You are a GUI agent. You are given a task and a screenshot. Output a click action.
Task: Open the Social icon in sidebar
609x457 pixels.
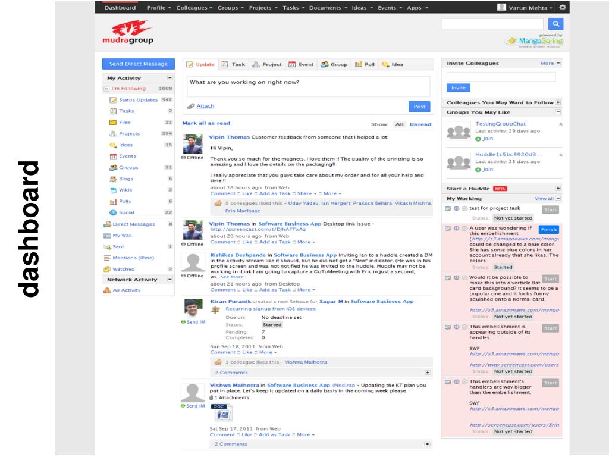[113, 212]
